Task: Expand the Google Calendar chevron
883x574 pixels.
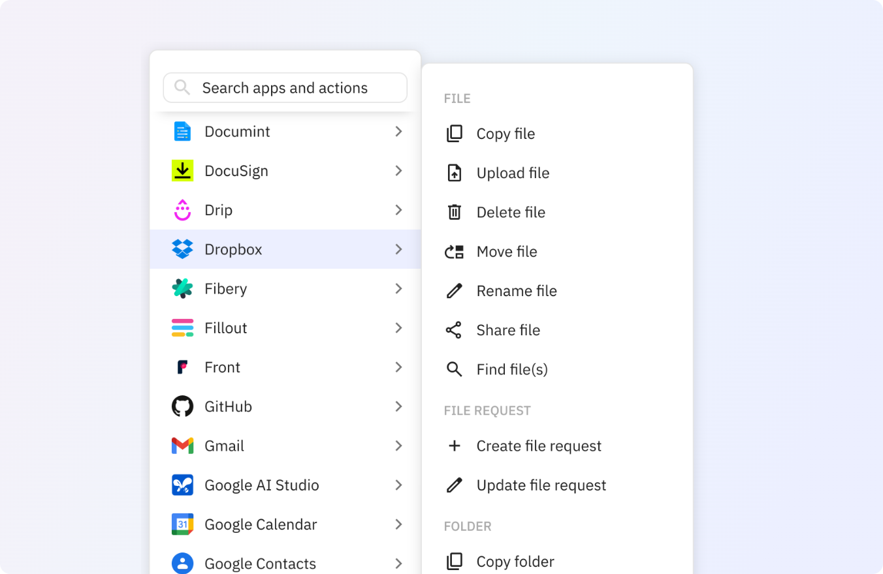Action: (398, 524)
